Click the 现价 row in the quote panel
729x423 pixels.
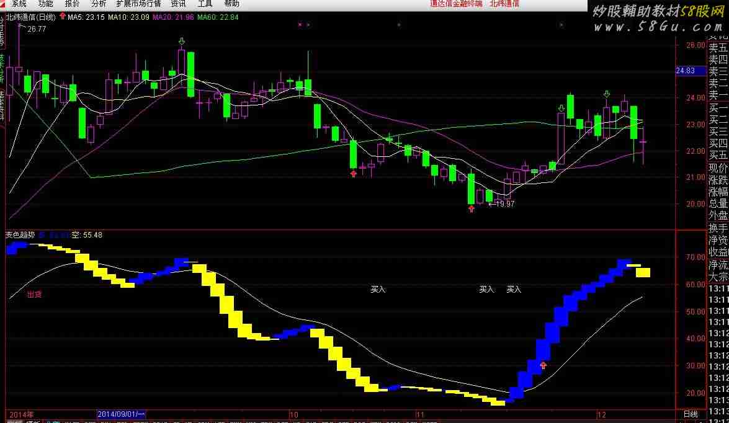click(x=718, y=168)
